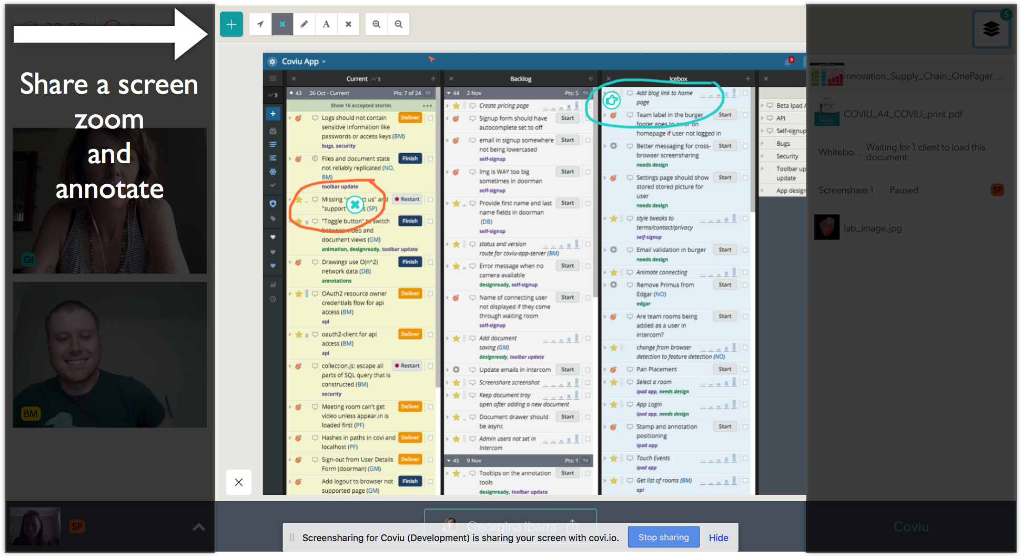Tick checkbox for Files and document state story
The image size is (1021, 557).
tap(430, 158)
